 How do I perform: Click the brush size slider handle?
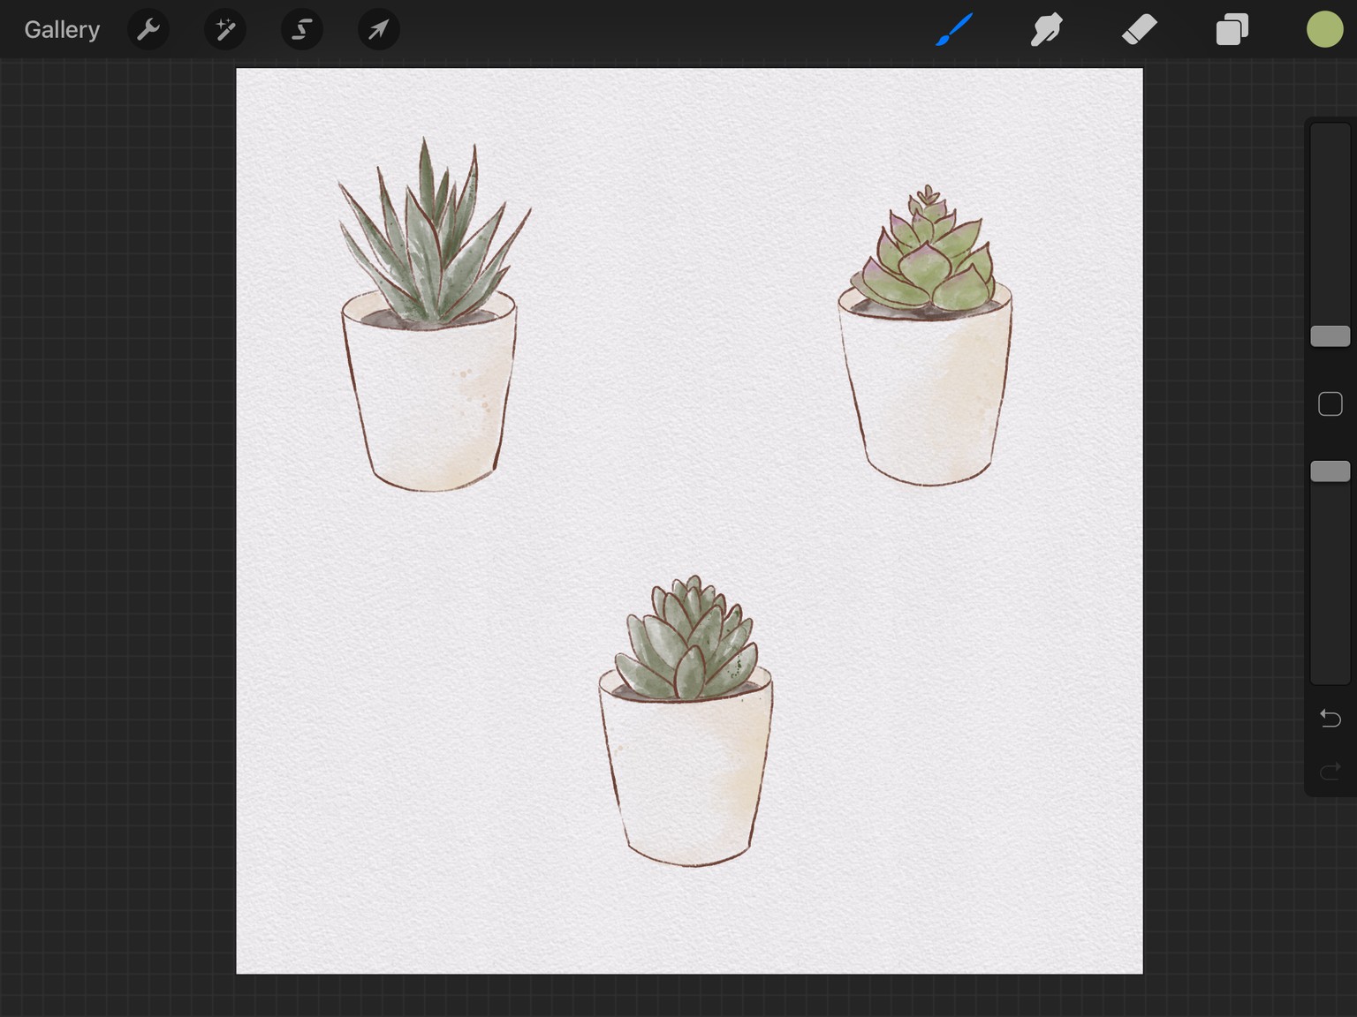(x=1330, y=335)
